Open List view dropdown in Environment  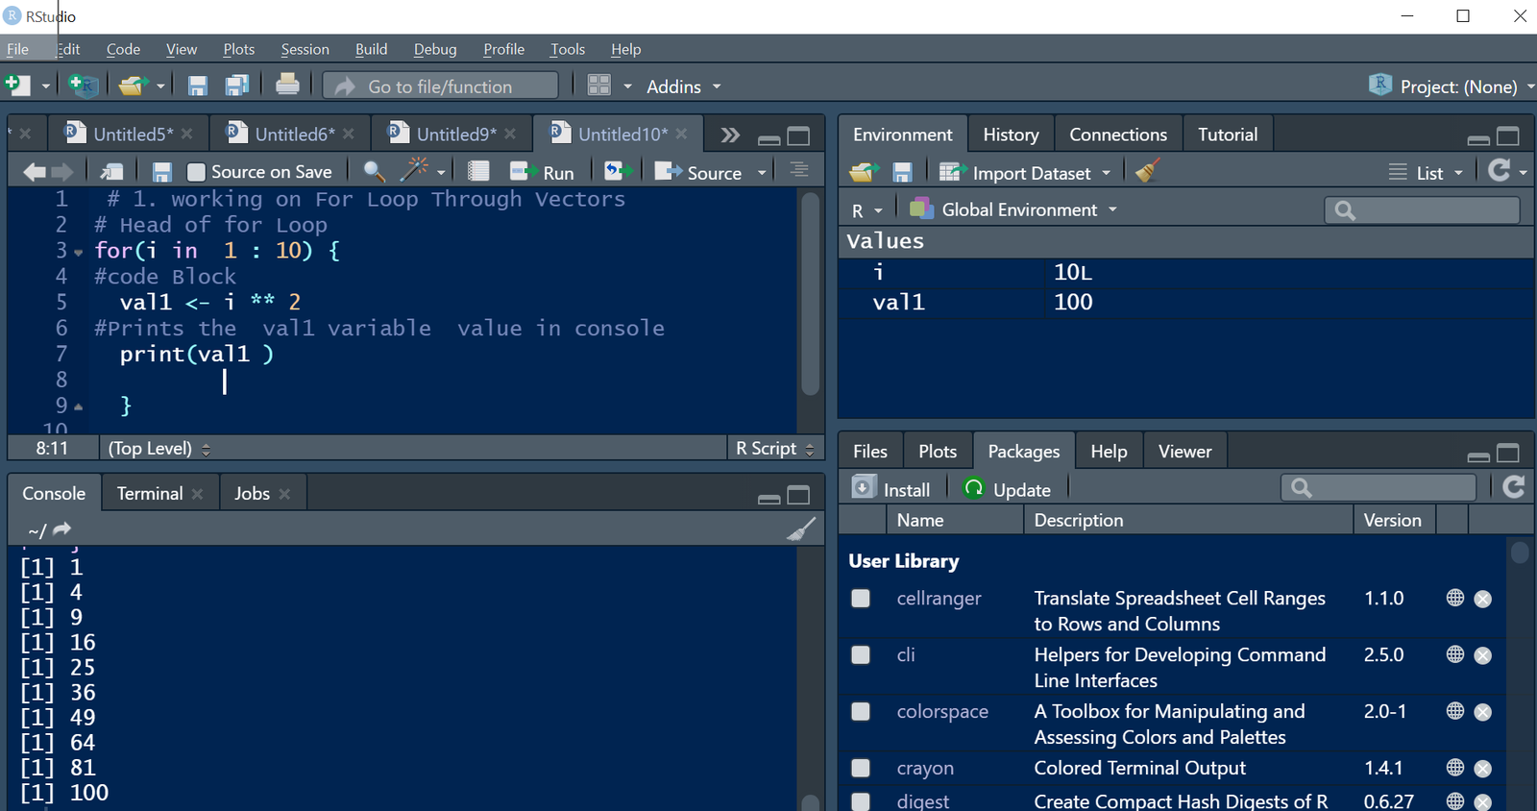(1426, 173)
